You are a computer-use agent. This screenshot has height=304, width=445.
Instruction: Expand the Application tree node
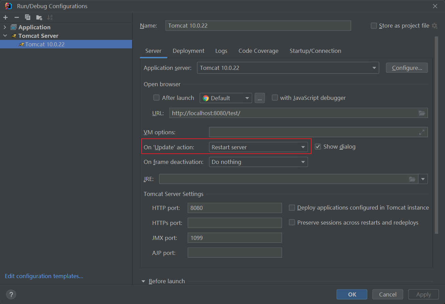5,27
